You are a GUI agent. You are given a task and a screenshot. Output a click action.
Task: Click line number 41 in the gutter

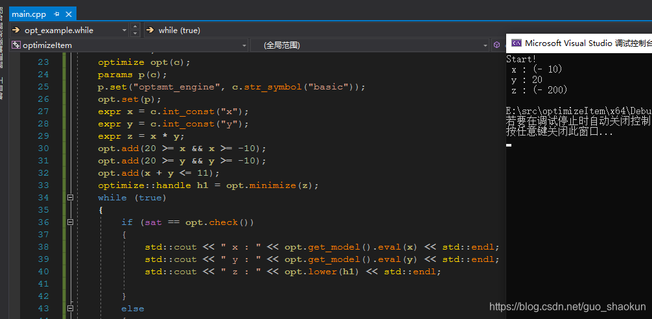(43, 283)
